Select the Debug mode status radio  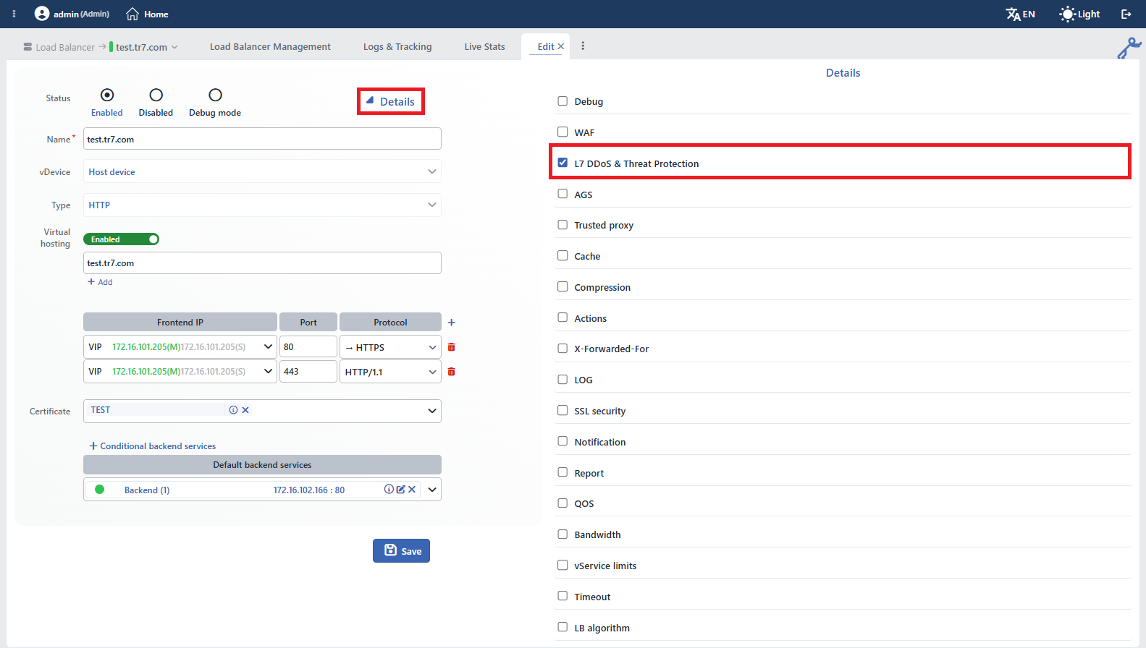tap(215, 95)
